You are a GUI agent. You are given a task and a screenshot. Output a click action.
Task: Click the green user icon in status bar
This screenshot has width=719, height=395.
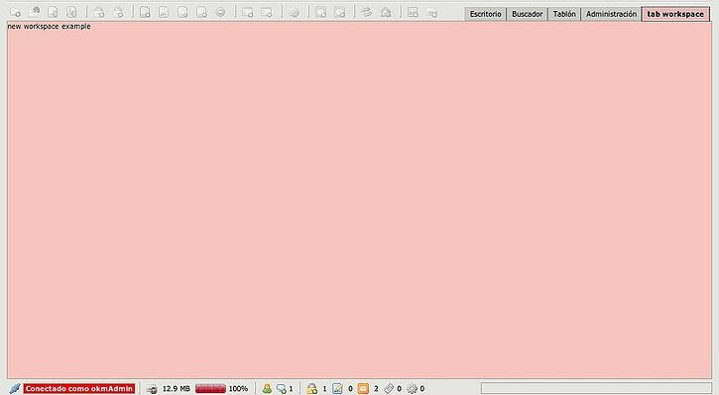[x=267, y=389]
